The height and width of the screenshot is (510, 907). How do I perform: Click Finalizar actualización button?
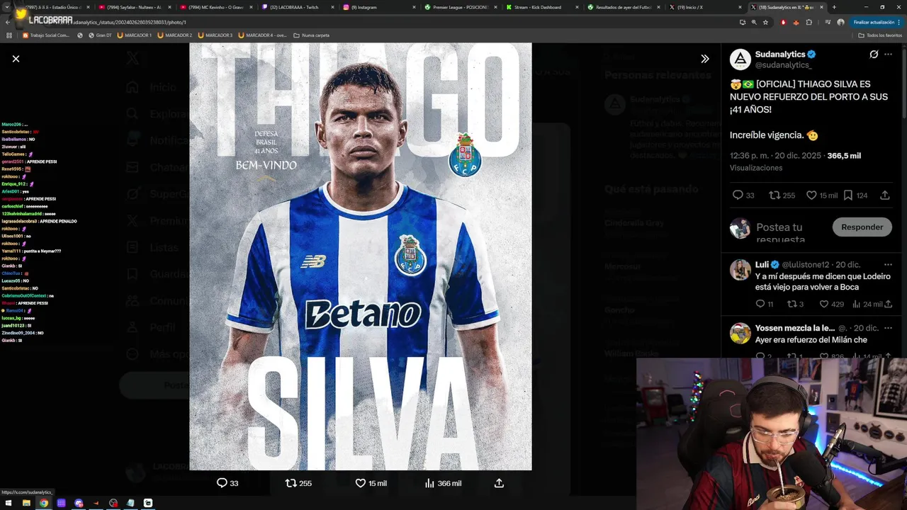[x=877, y=22]
